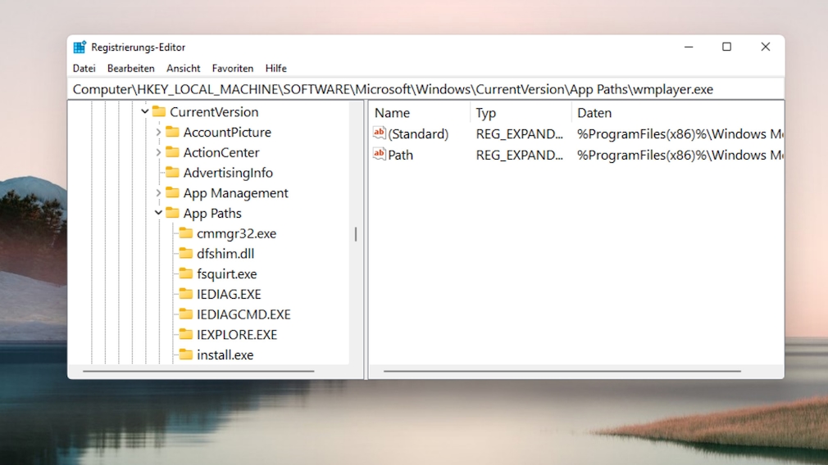
Task: Click the AdvertisingInfo folder icon
Action: [x=172, y=173]
